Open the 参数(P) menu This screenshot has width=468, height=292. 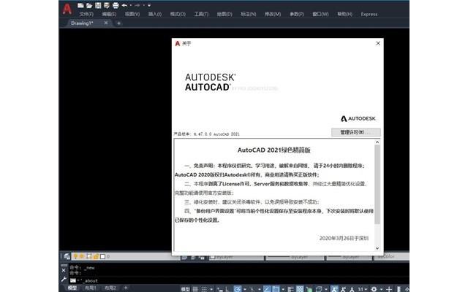pyautogui.click(x=297, y=14)
